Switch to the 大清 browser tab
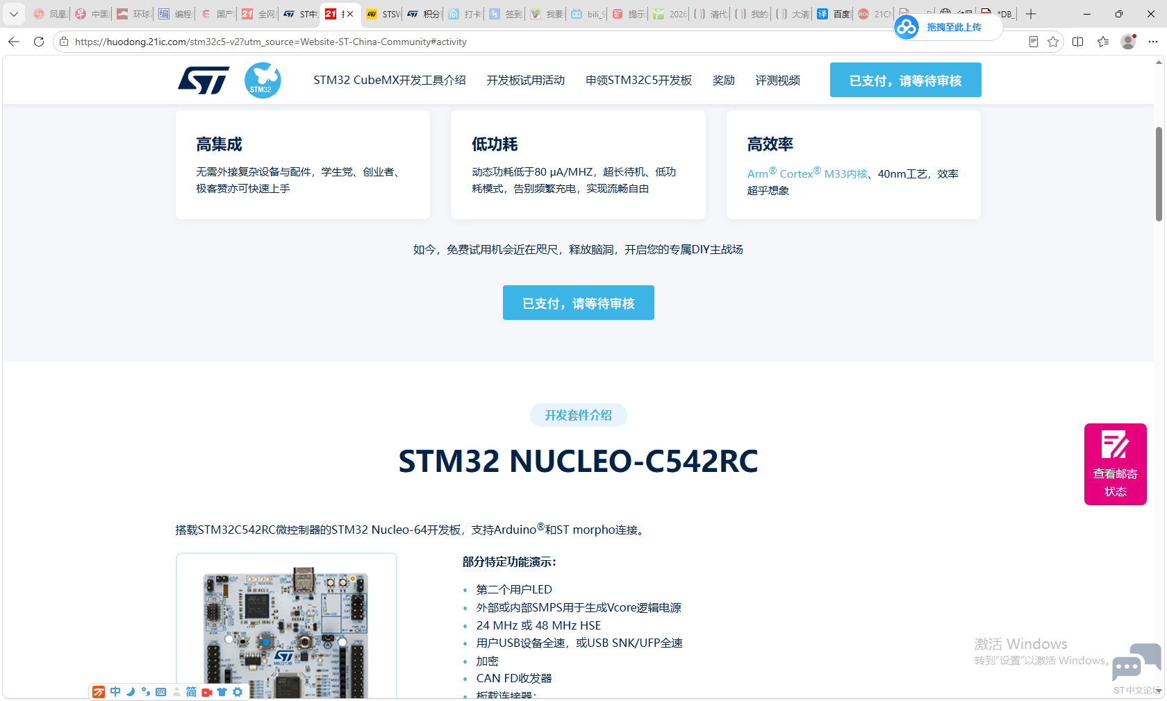This screenshot has width=1167, height=701. point(793,14)
